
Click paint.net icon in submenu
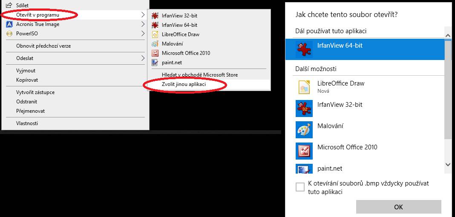point(155,62)
